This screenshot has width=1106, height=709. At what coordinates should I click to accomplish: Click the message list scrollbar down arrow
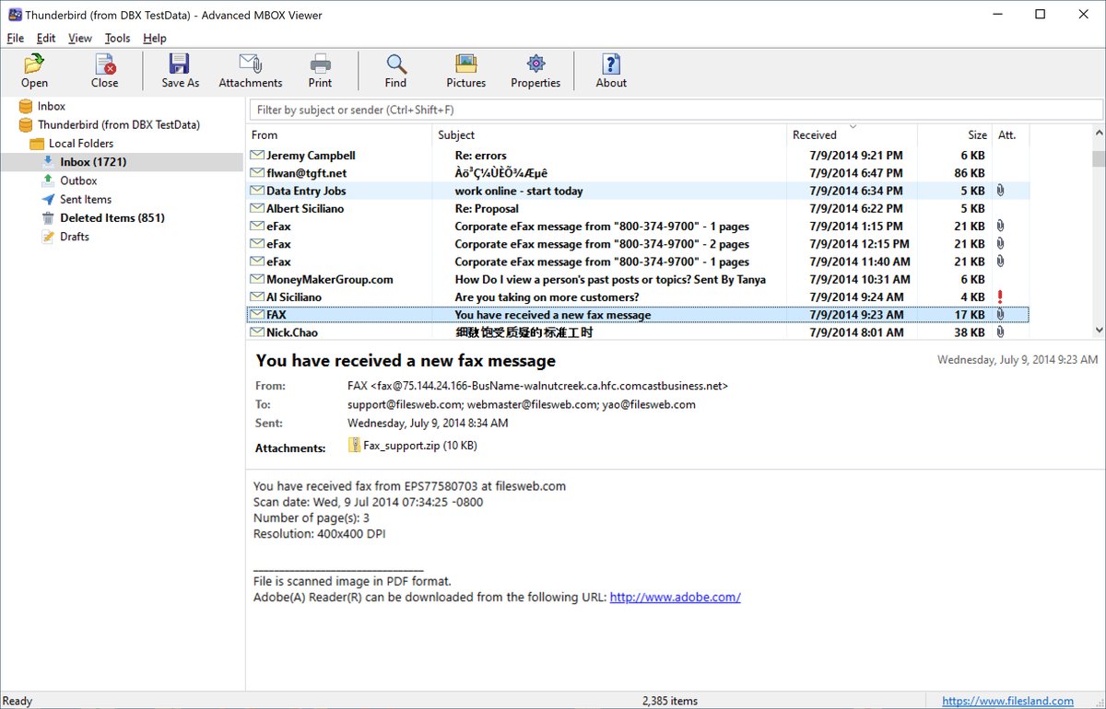pos(1098,330)
